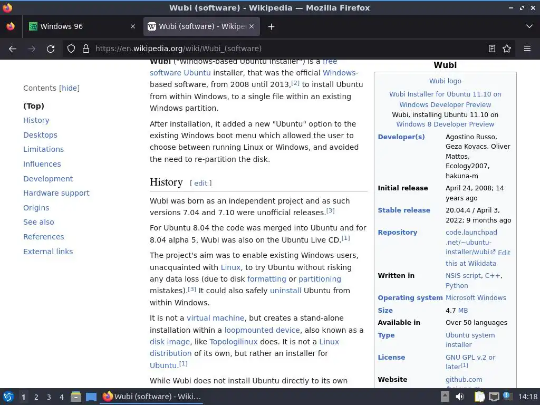Open the code.launchpad.net repository link

pyautogui.click(x=471, y=242)
